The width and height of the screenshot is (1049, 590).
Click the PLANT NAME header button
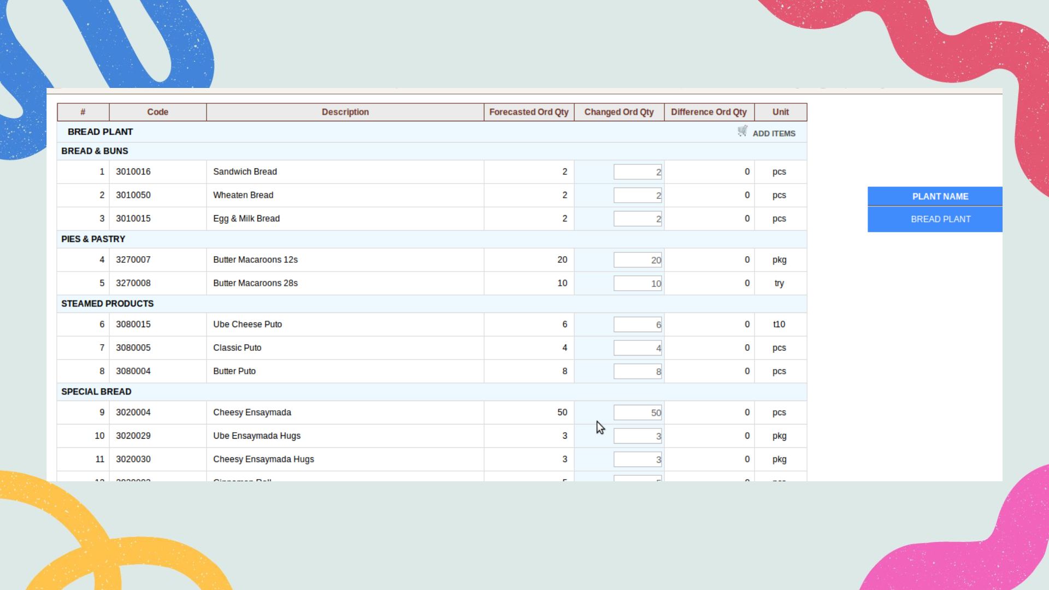(940, 196)
